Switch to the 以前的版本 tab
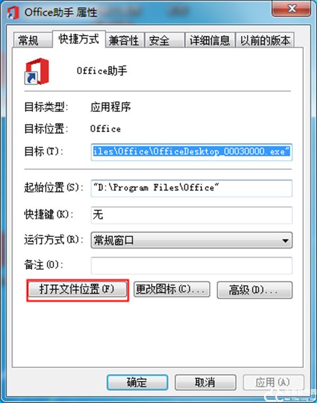Viewport: 317px width, 403px height. pos(265,40)
